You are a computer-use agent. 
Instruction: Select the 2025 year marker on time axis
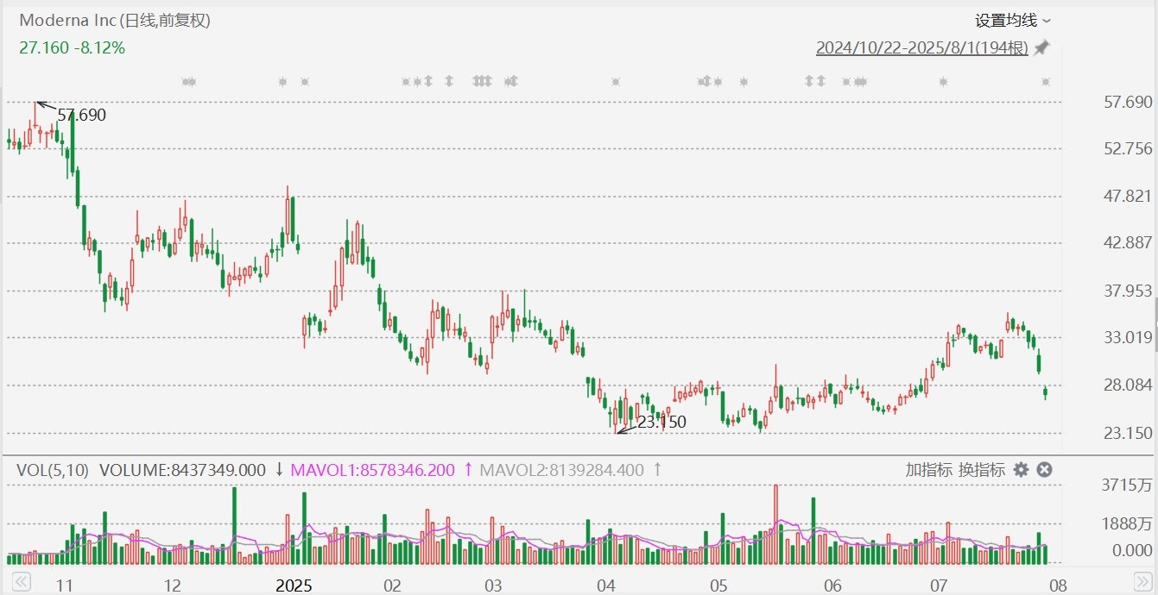point(294,586)
